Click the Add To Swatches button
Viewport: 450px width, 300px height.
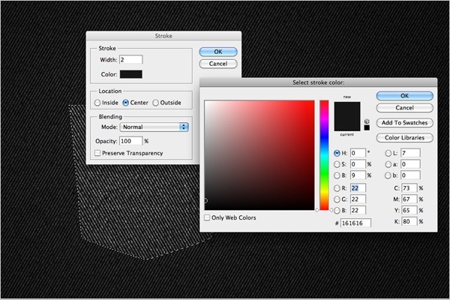pyautogui.click(x=405, y=123)
